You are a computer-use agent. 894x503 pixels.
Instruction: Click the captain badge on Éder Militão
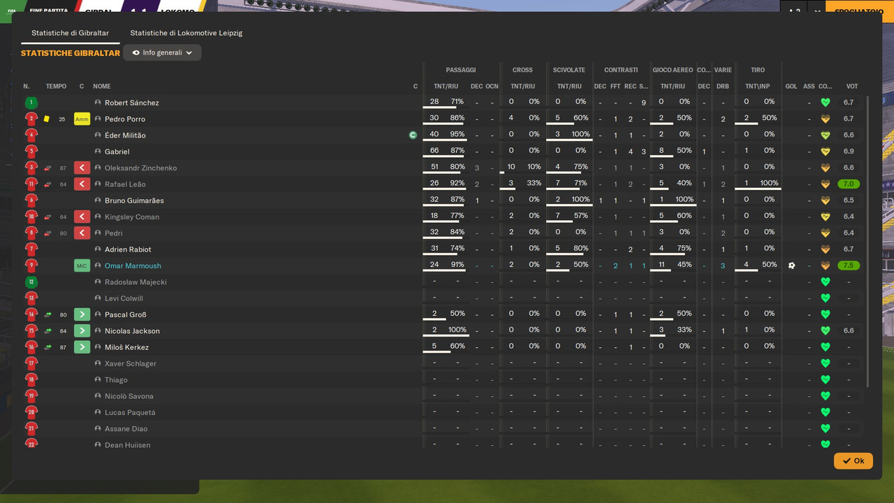point(413,135)
